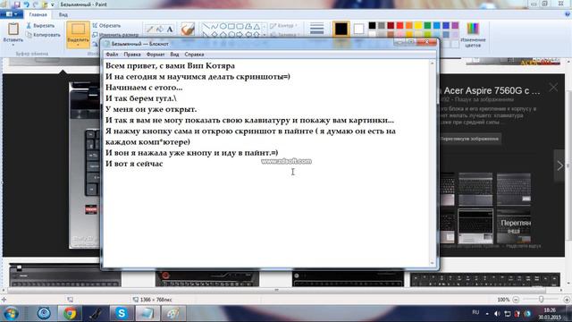572x322 pixels.
Task: Select the Oval shape
Action: pyautogui.click(x=223, y=26)
